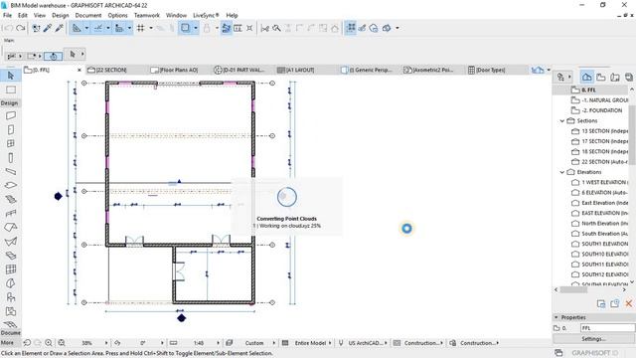Image resolution: width=636 pixels, height=358 pixels.
Task: Open the Document menu
Action: 88,16
